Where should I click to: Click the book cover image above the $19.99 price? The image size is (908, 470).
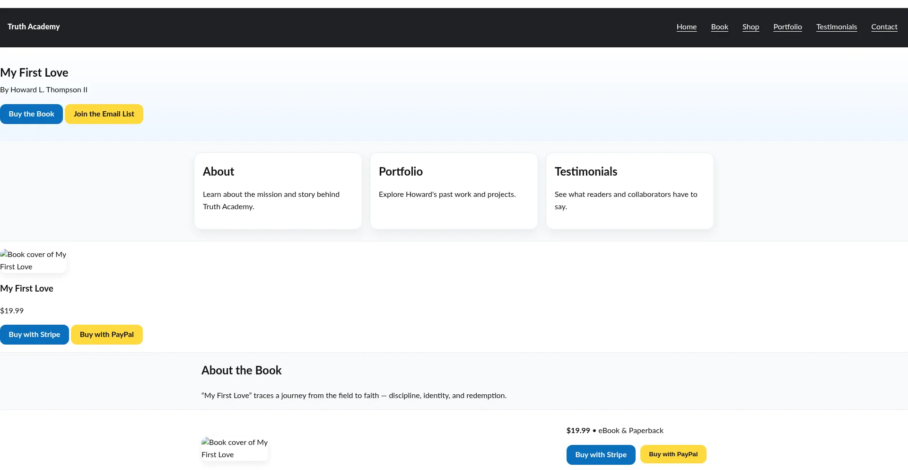(33, 260)
